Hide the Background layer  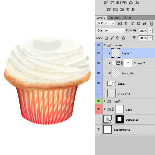tap(98, 129)
